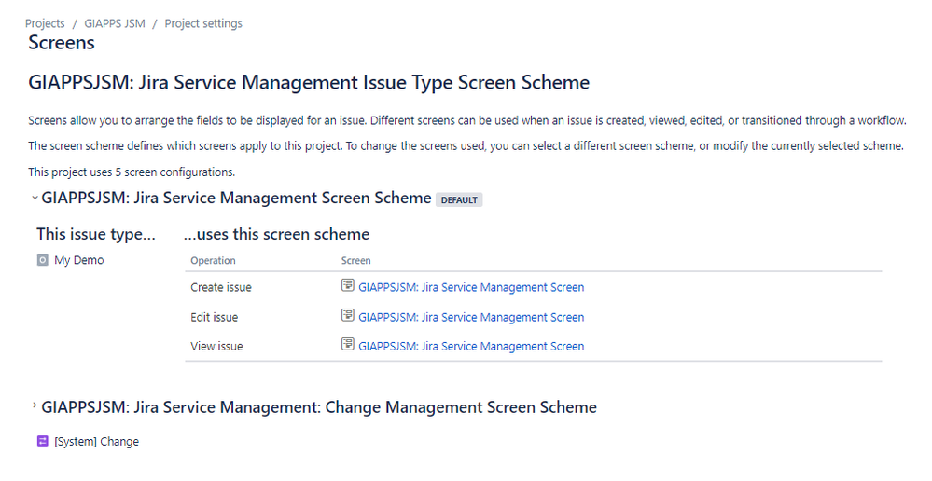Click the Operation column header
This screenshot has width=932, height=481.
[213, 261]
